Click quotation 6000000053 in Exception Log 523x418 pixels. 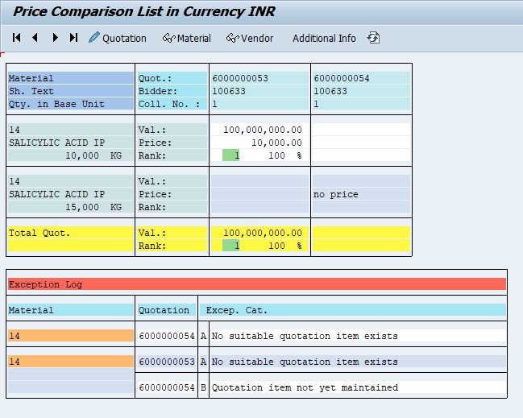tap(167, 362)
